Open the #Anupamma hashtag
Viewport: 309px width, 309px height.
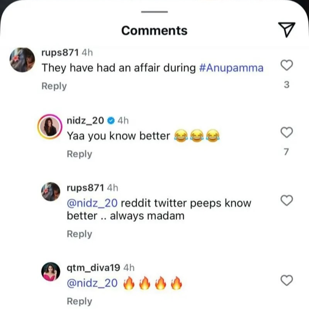(x=232, y=68)
